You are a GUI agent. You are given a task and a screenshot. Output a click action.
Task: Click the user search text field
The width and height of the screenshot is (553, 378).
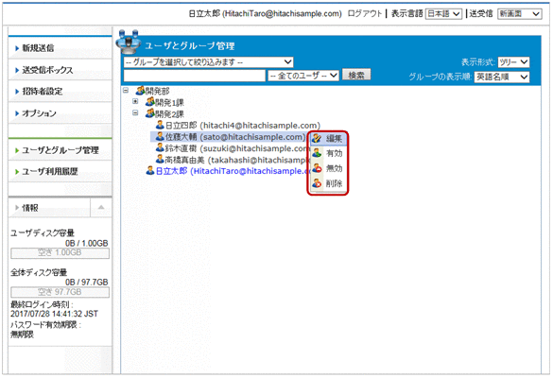coord(195,76)
